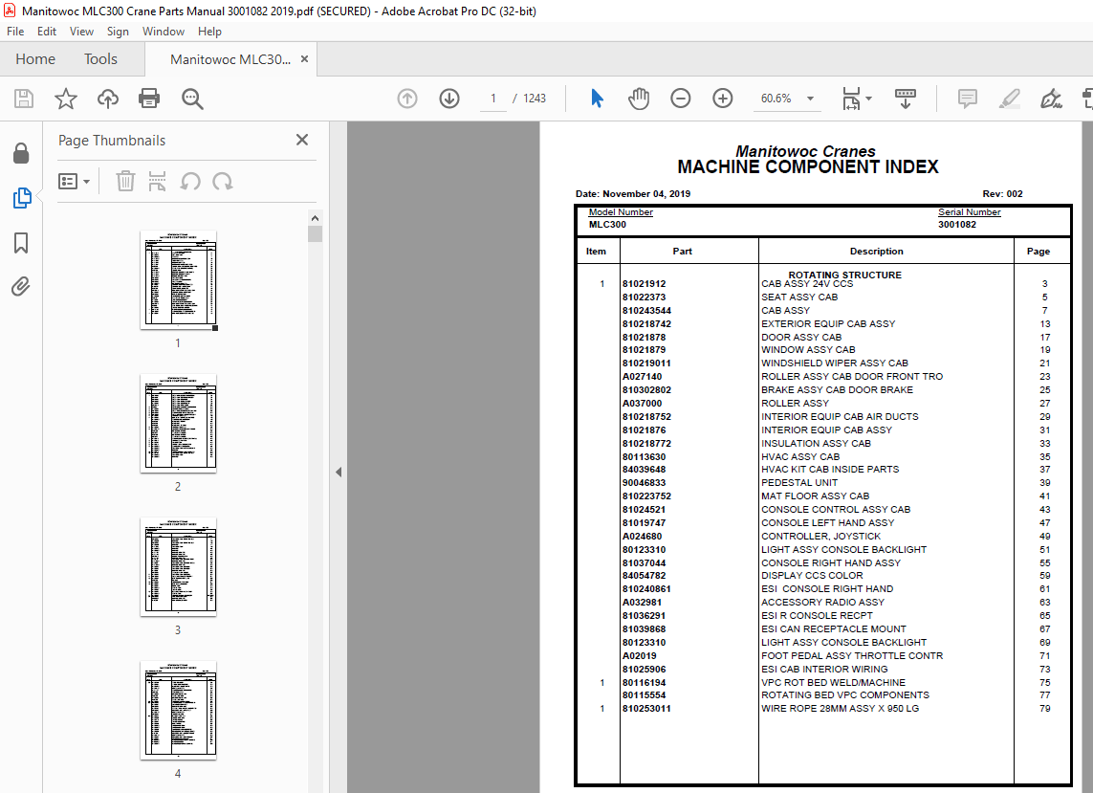The image size is (1093, 793).
Task: Upload file to cloud icon
Action: pyautogui.click(x=107, y=99)
